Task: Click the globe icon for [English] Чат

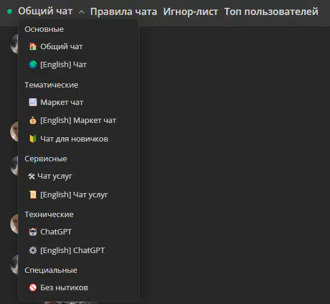Action: point(33,65)
